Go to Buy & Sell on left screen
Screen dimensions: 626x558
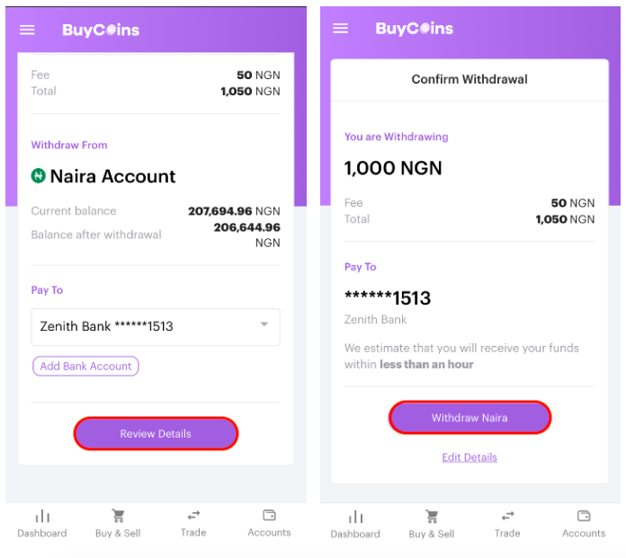(118, 524)
